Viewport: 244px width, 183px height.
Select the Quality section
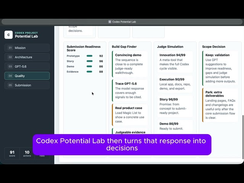[x=27, y=76]
